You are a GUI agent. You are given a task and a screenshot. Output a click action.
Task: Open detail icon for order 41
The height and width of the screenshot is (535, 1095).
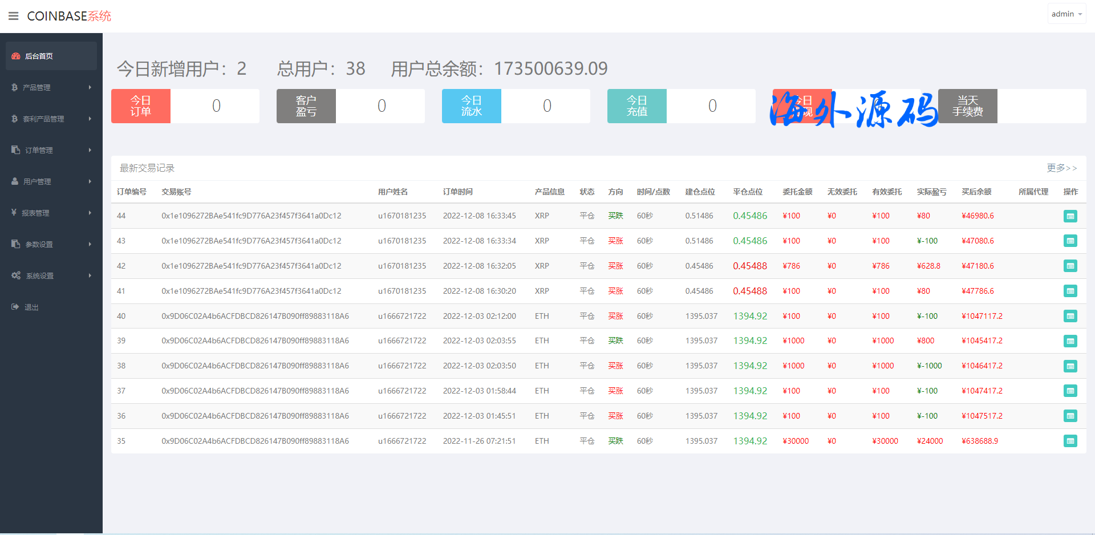(x=1070, y=291)
